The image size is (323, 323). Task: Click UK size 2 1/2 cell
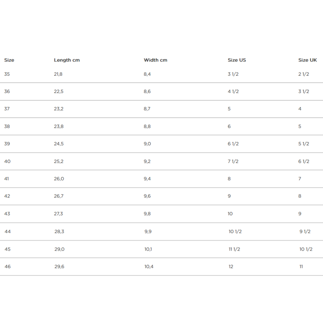point(304,74)
